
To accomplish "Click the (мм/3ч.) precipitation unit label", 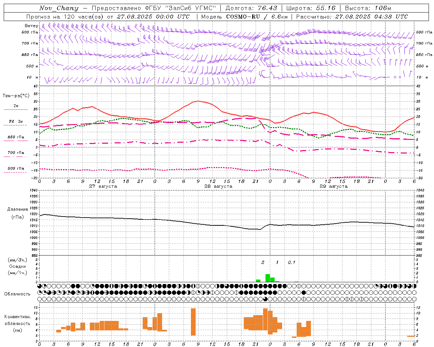I will point(18,260).
